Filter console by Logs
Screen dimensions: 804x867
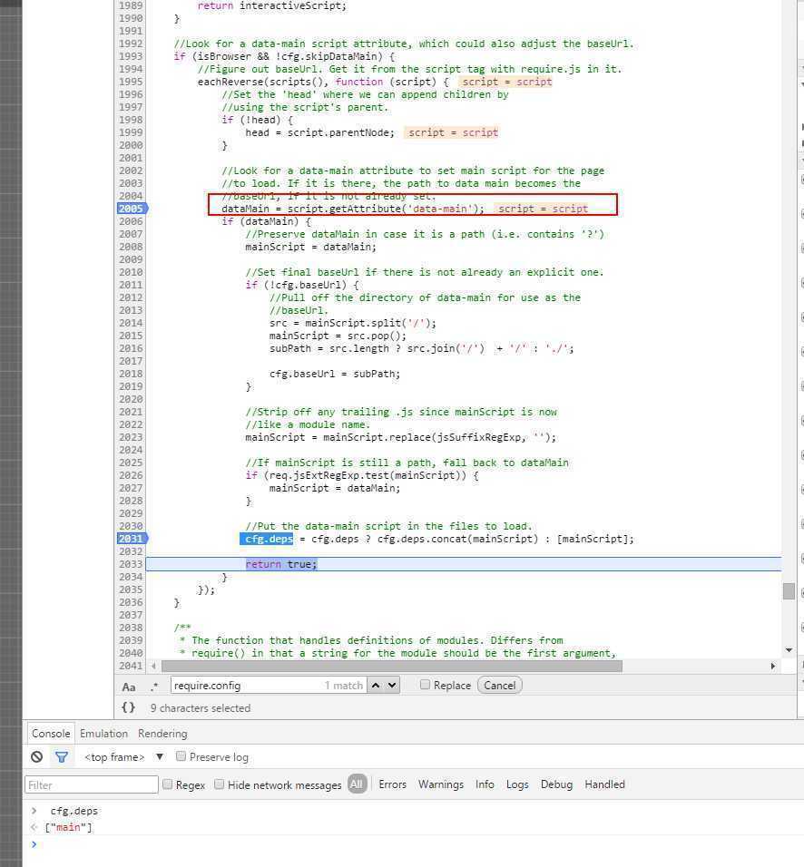pos(517,784)
